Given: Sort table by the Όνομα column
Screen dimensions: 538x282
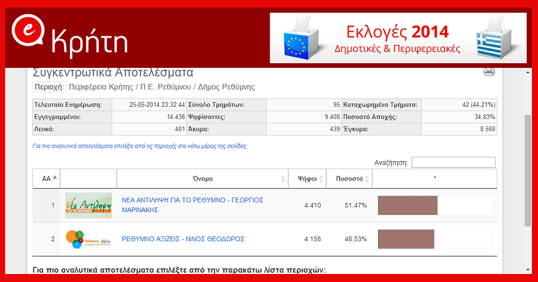Looking at the screenshot, I should tap(202, 179).
